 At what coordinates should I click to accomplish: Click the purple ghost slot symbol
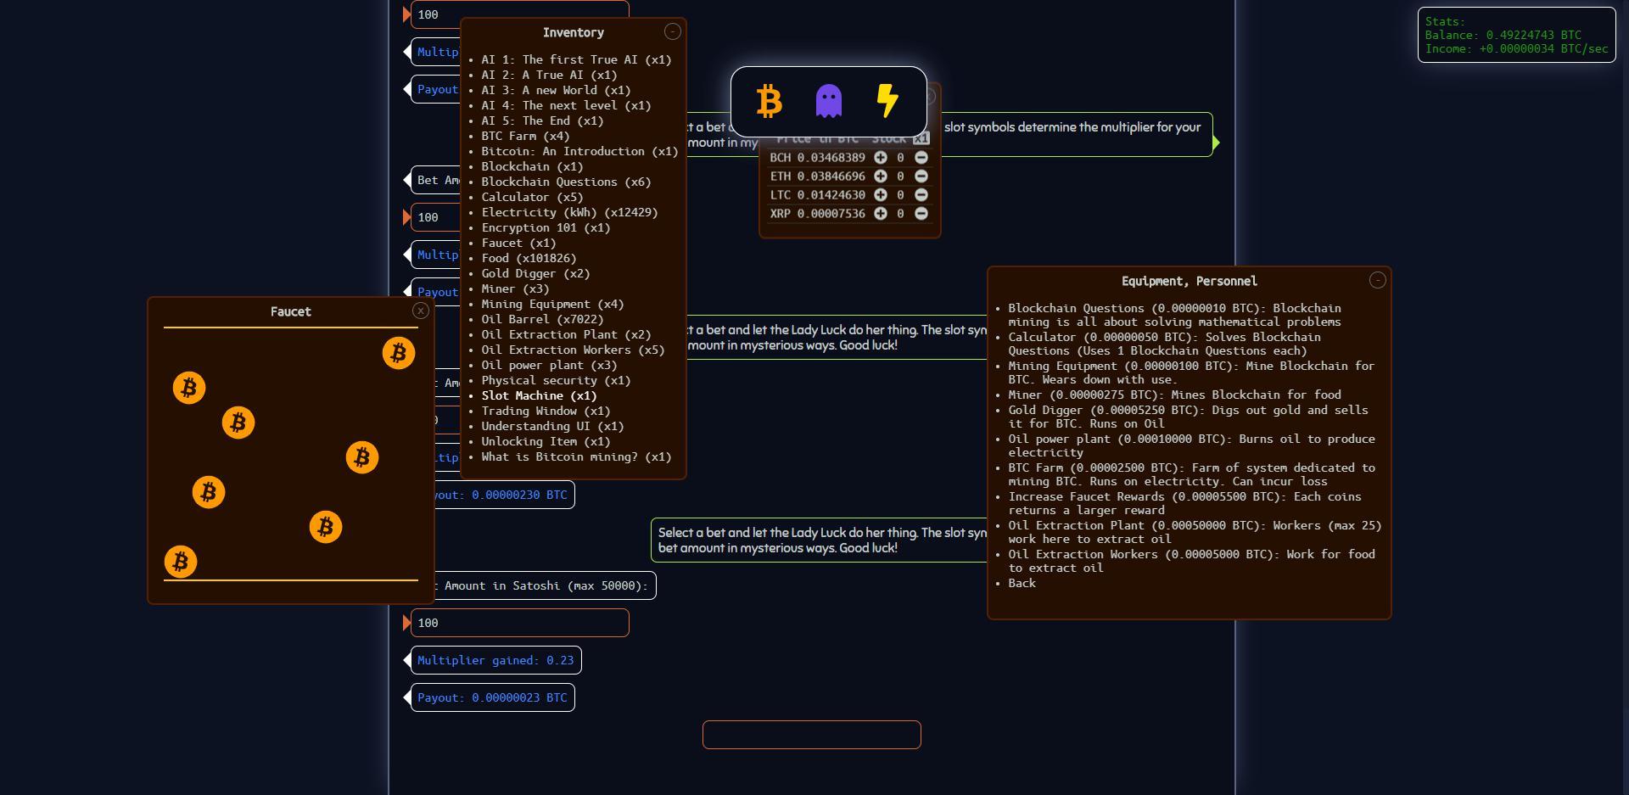coord(828,101)
